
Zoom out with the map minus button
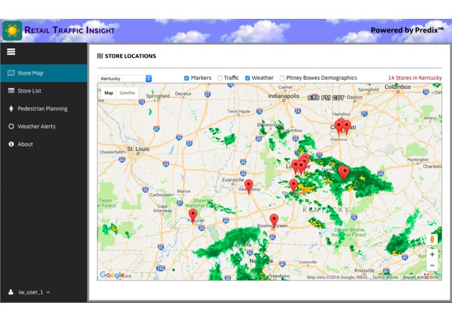(432, 265)
